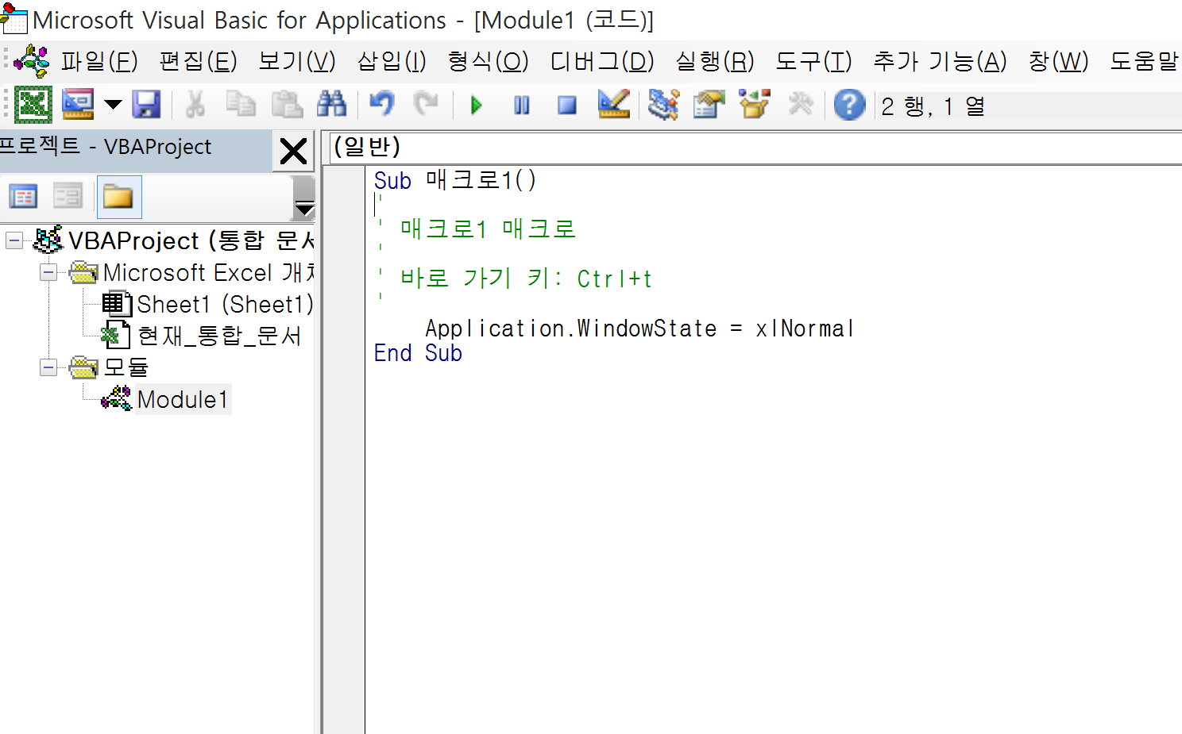
Task: Click the View Object icon in project panel
Action: 68,196
